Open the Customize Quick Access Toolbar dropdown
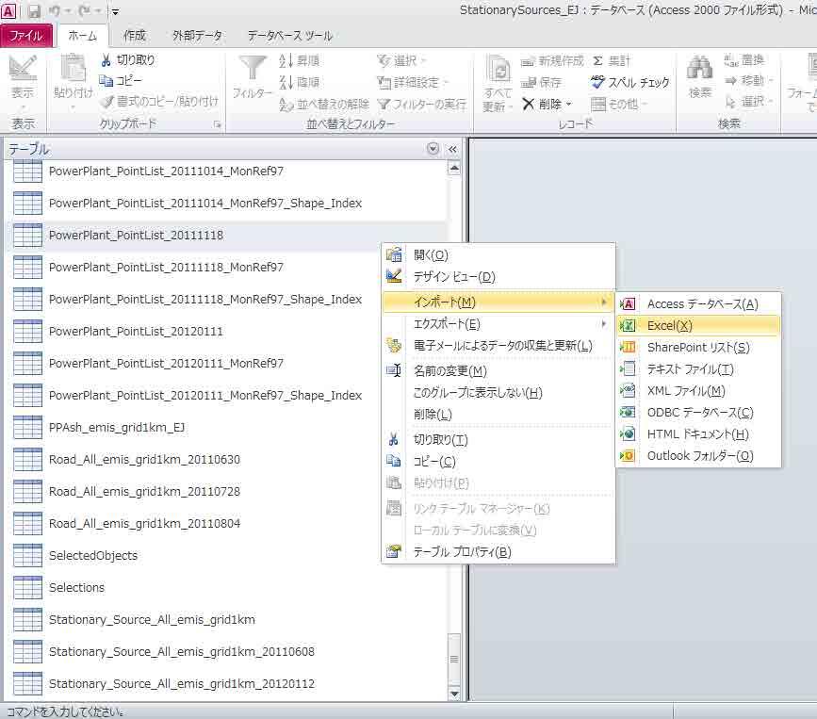The height and width of the screenshot is (719, 817). coord(115,11)
